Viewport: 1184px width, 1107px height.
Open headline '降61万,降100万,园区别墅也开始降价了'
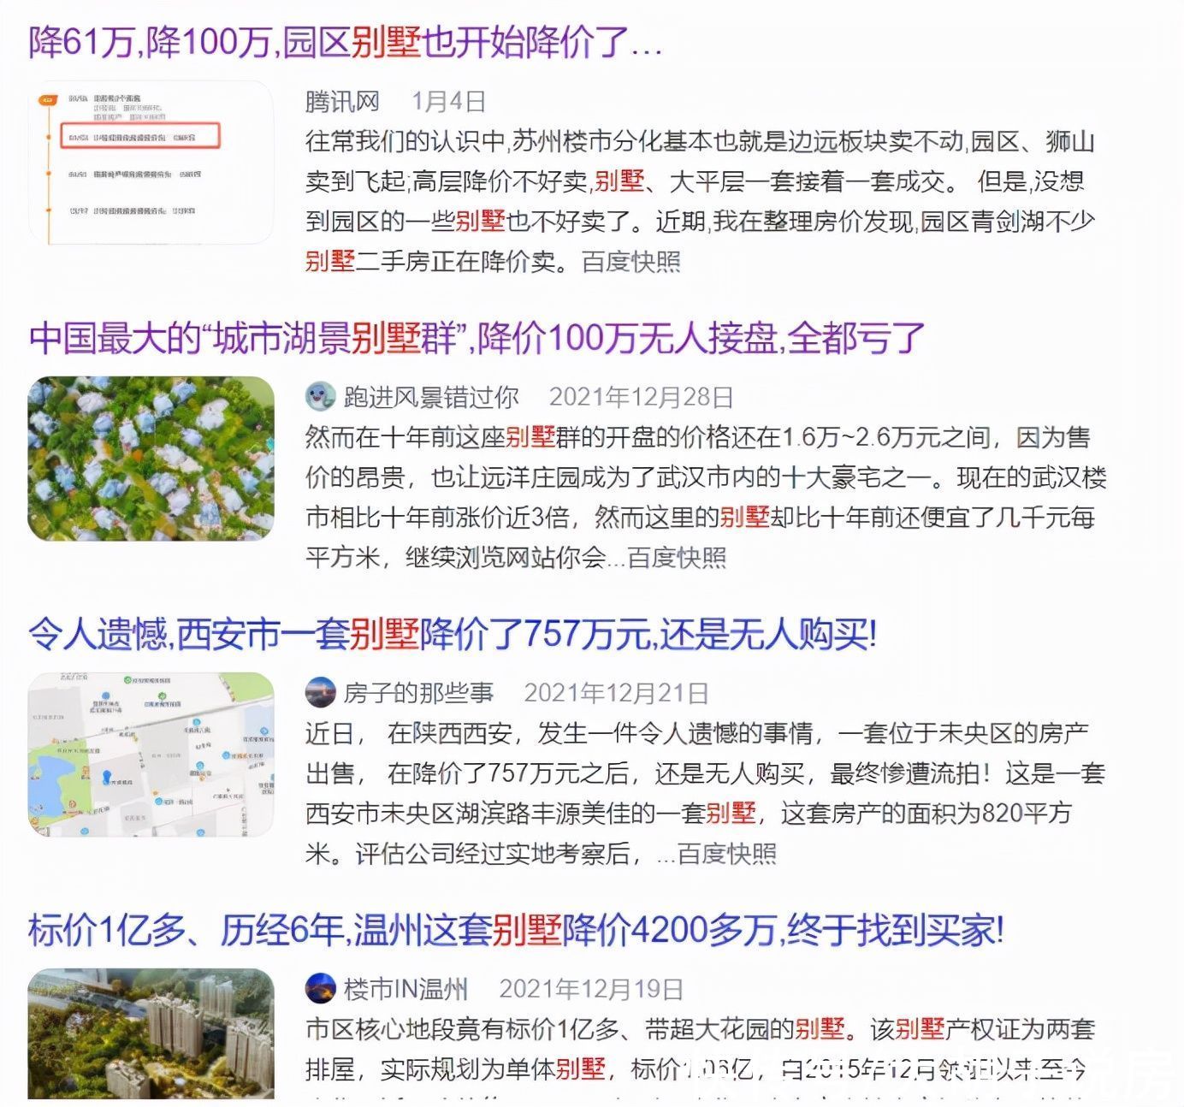[x=345, y=42]
